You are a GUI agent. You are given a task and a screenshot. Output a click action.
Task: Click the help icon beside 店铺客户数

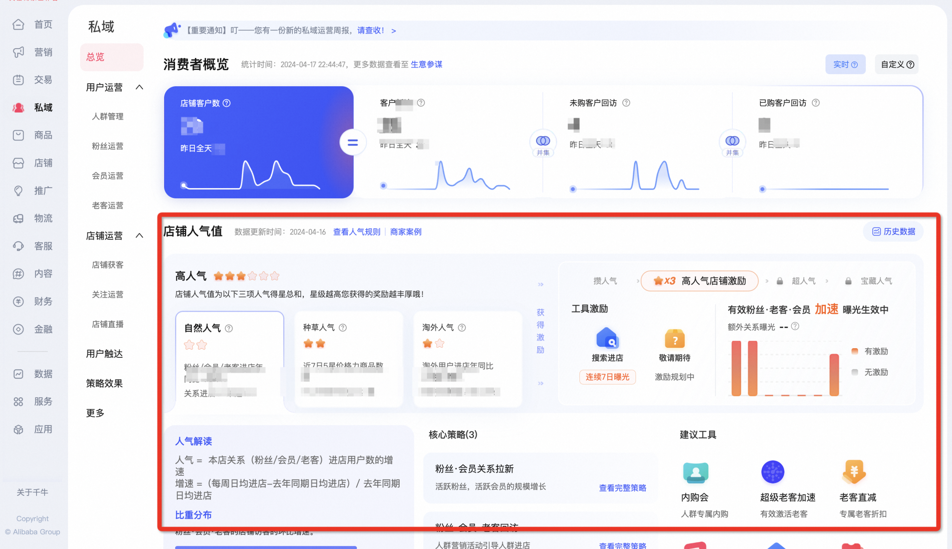227,103
